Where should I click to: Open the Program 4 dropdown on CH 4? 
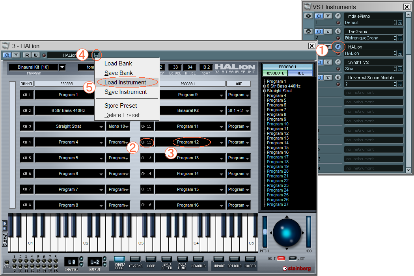point(101,142)
